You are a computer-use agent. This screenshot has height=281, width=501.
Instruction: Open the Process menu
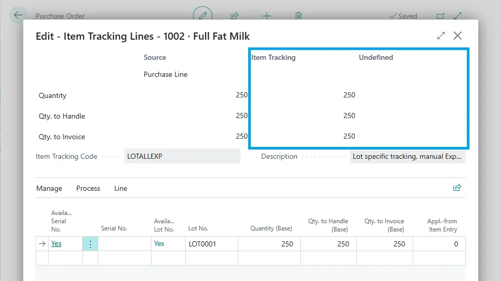(88, 188)
